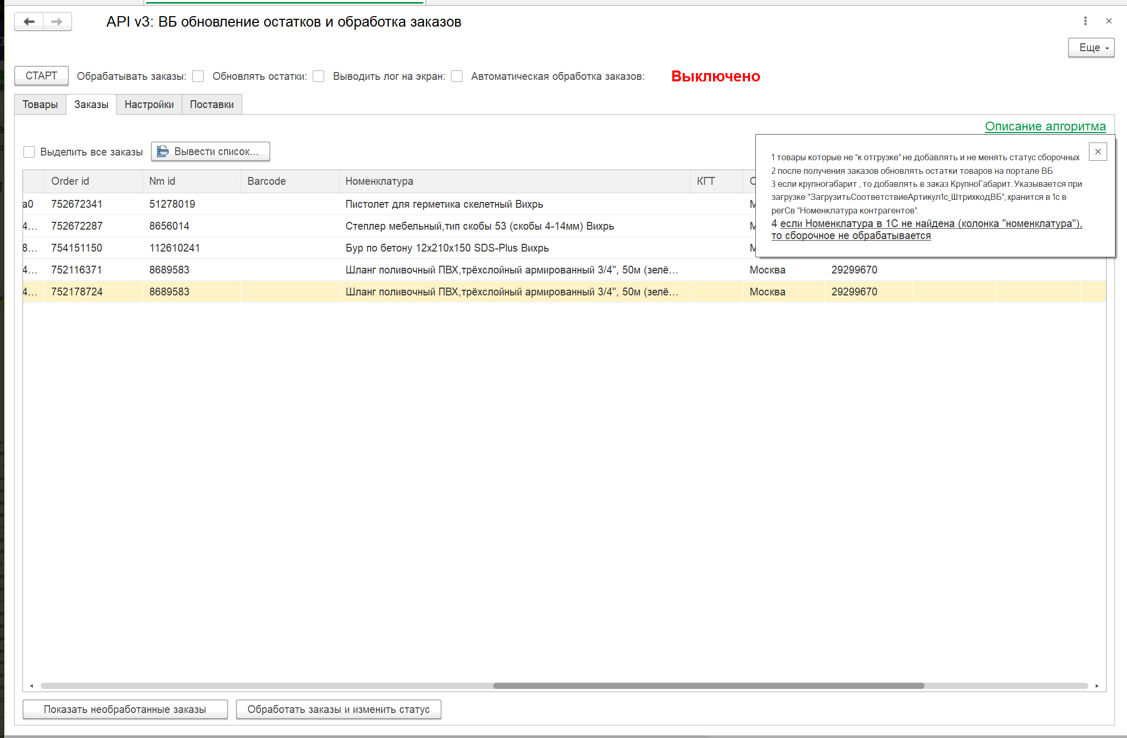Open the three-dot options menu icon
Screen dimensions: 1127x738
1085,21
